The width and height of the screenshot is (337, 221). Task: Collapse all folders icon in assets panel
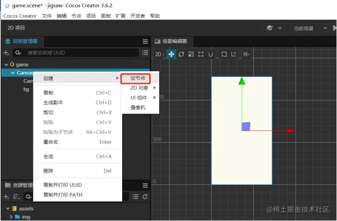coord(135,197)
